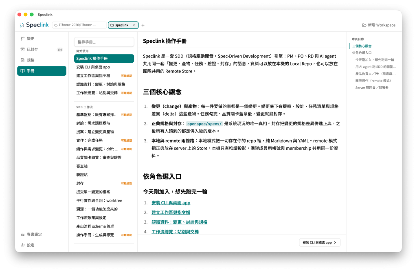Image resolution: width=417 pixels, height=272 pixels.
Task: Click the branch icon beside 變更
Action: point(23,39)
